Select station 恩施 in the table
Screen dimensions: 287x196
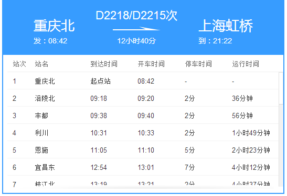pos(41,150)
